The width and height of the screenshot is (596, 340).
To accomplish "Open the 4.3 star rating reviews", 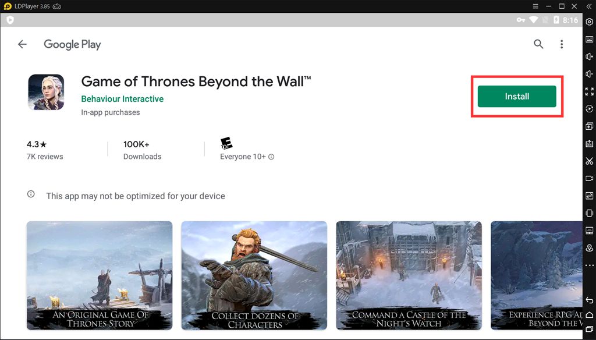I will coord(44,150).
